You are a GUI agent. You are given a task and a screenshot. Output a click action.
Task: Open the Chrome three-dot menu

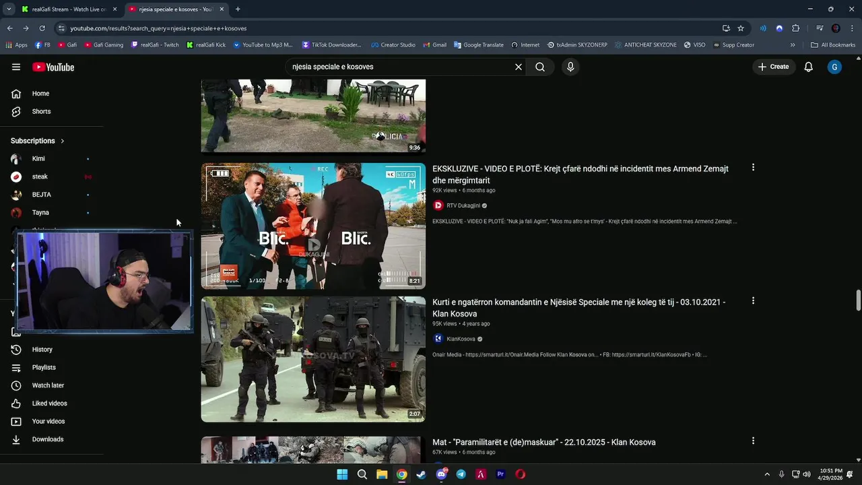851,28
